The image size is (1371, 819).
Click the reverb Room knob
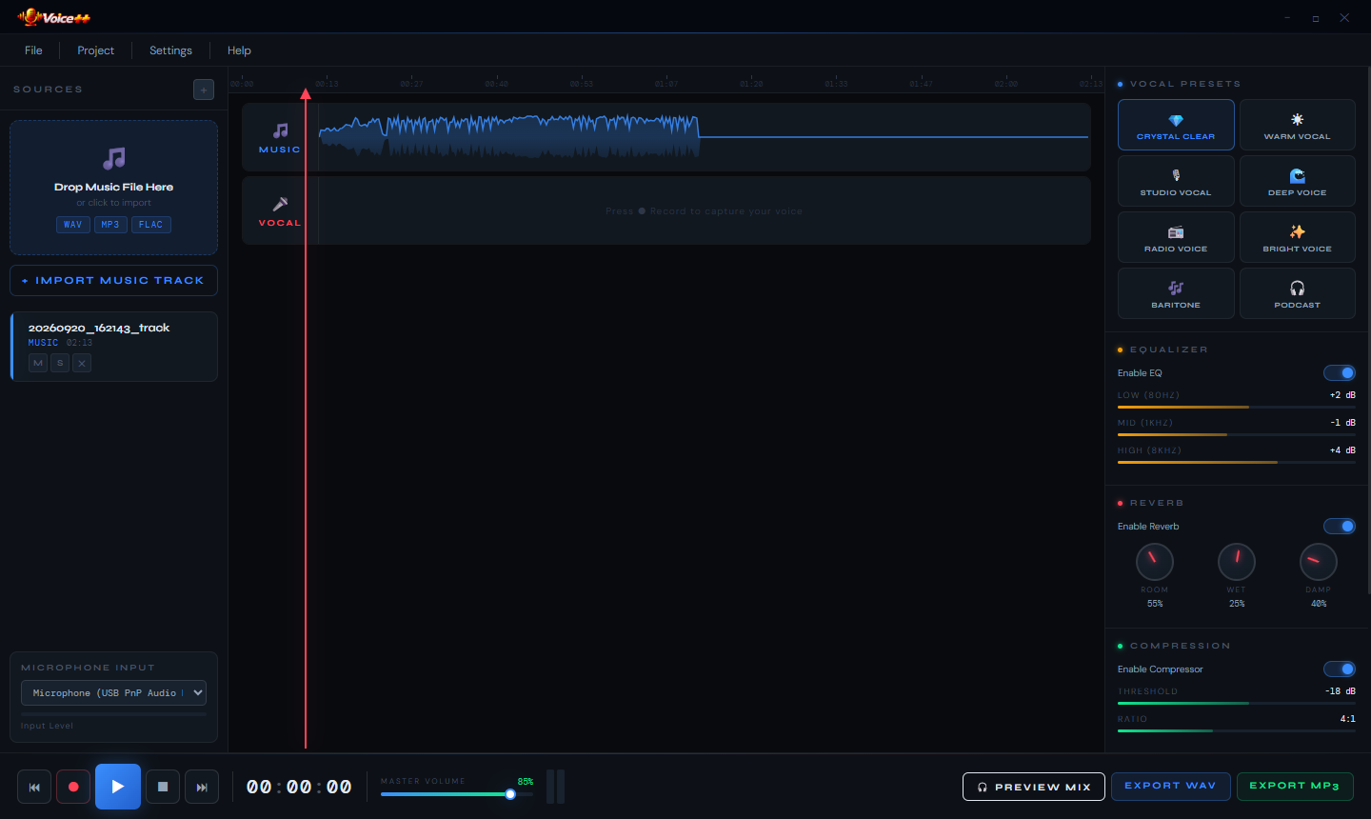(x=1155, y=562)
